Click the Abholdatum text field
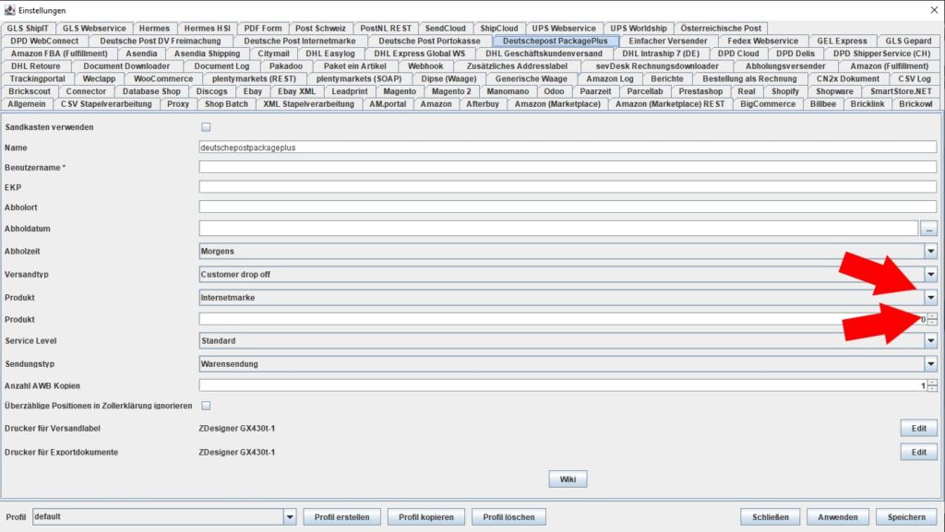The width and height of the screenshot is (945, 532). (558, 229)
